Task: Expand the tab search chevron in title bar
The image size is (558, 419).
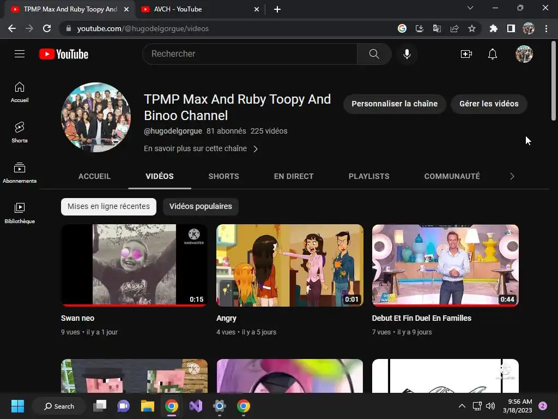Action: click(470, 8)
